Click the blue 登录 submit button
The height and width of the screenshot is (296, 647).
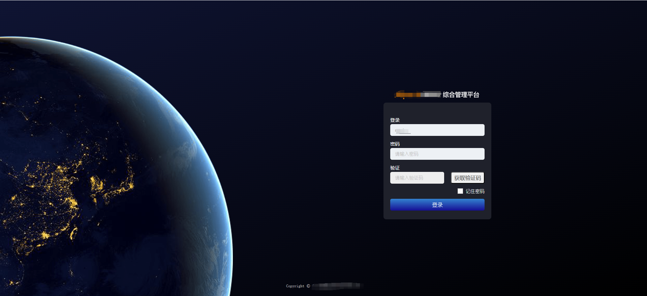(x=437, y=205)
